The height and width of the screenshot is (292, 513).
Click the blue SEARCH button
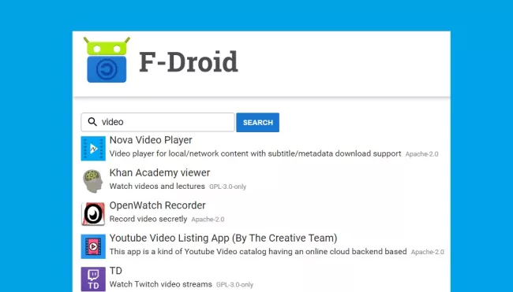click(x=258, y=122)
